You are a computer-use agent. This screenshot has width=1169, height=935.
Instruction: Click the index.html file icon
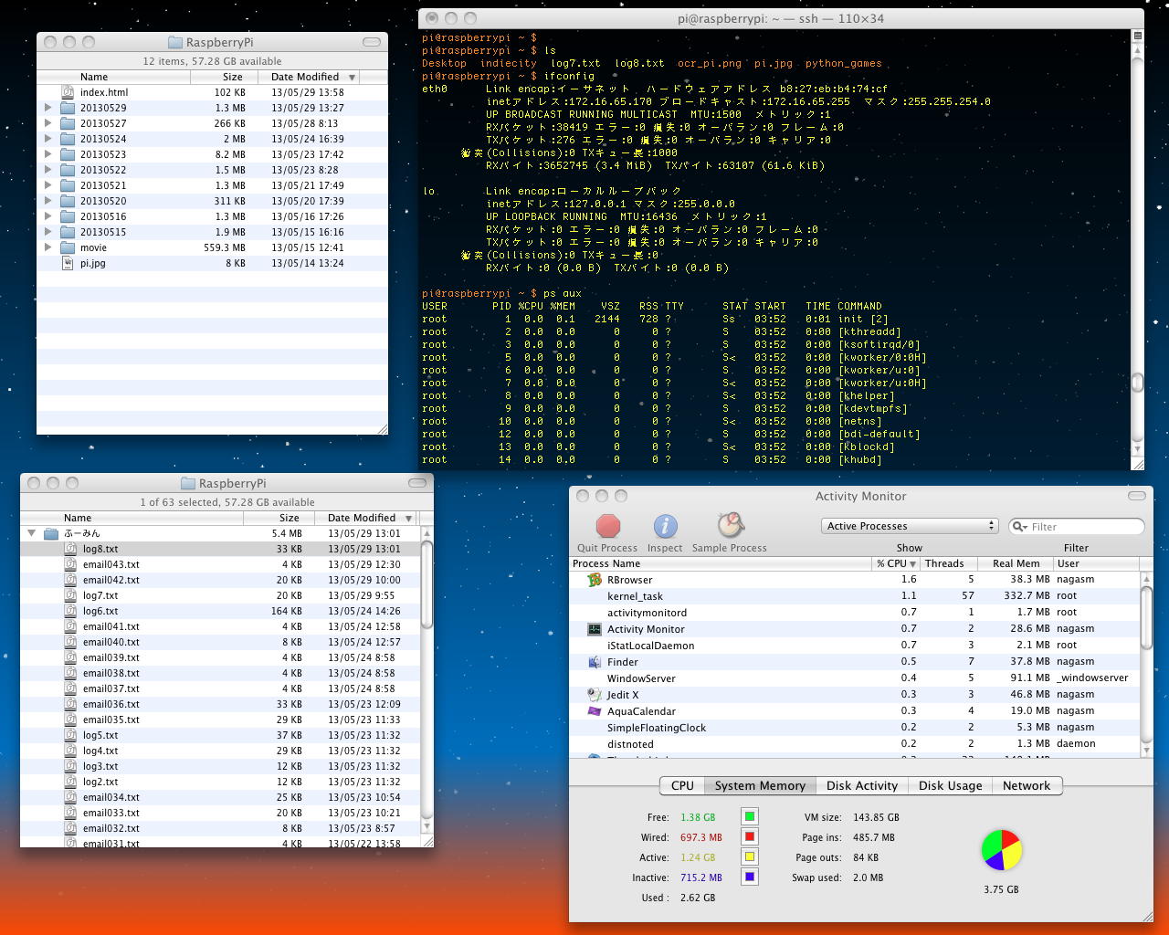68,92
